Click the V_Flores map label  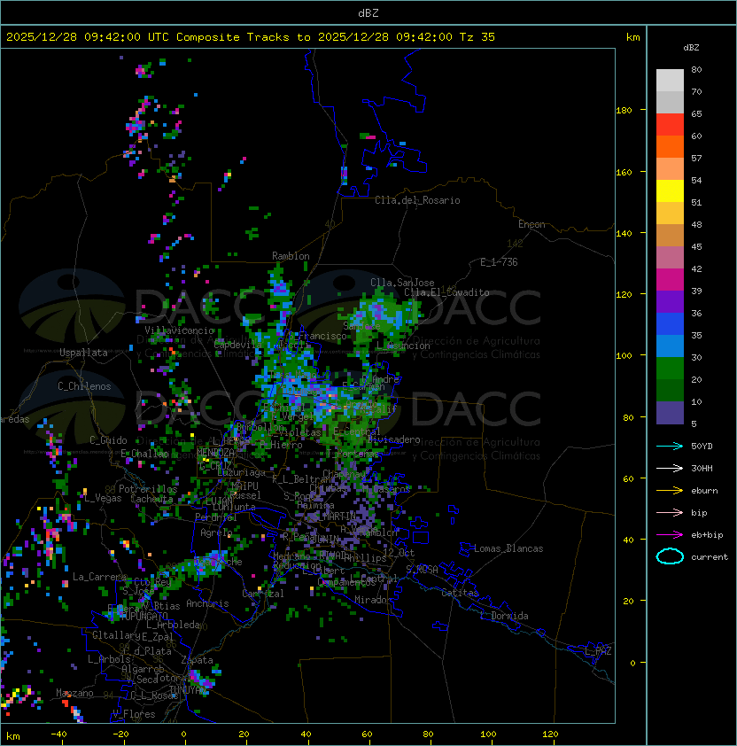point(134,714)
